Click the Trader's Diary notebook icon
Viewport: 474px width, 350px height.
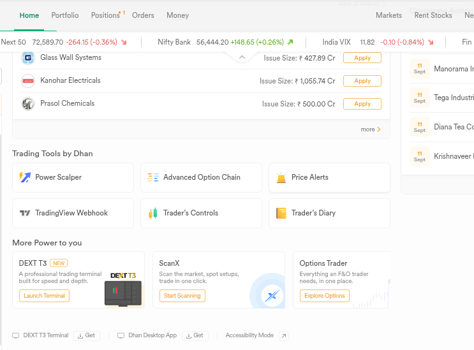pyautogui.click(x=281, y=213)
